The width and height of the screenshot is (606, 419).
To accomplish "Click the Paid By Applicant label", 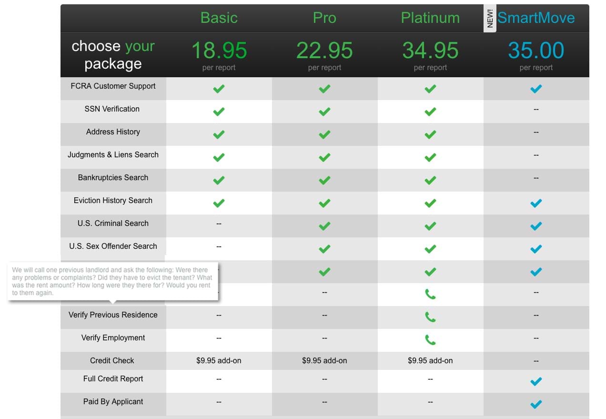I will pyautogui.click(x=113, y=401).
